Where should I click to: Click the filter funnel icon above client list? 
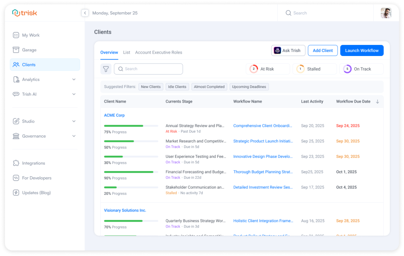(x=106, y=69)
